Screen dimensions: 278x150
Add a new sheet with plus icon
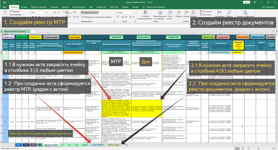127,145
